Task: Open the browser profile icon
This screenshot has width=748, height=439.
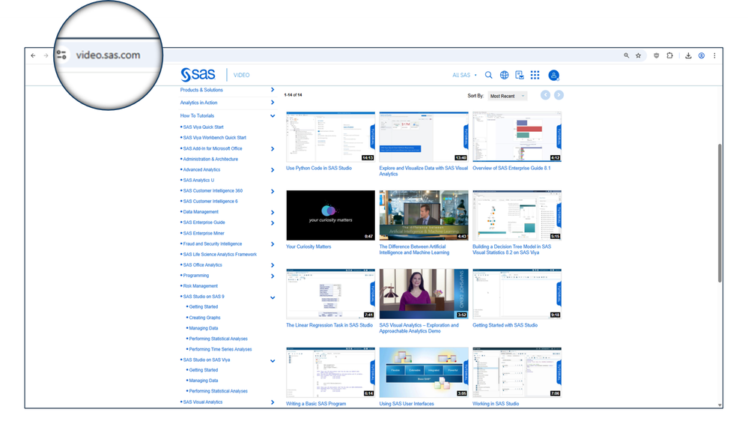Action: click(x=702, y=55)
